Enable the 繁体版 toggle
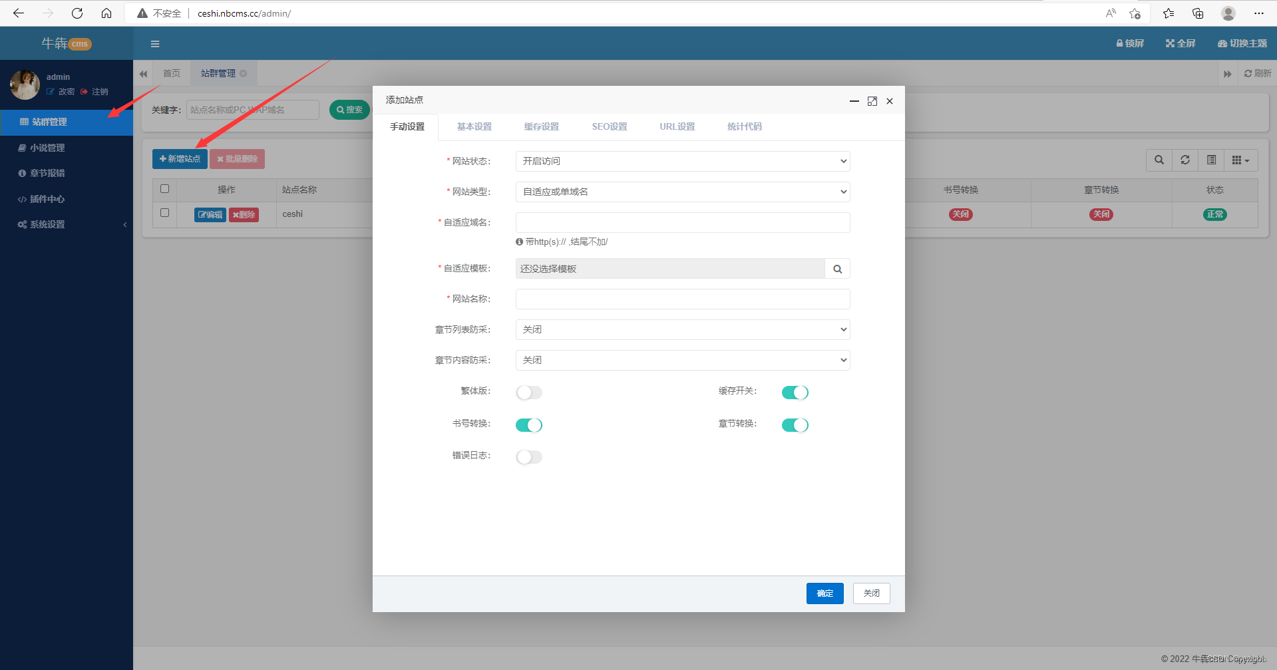This screenshot has height=670, width=1277. (x=529, y=393)
